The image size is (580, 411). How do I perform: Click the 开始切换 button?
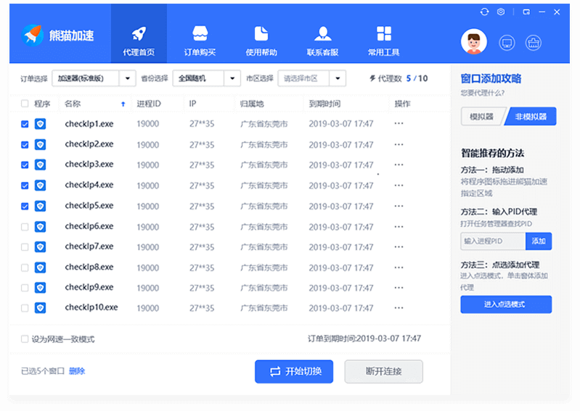point(294,371)
